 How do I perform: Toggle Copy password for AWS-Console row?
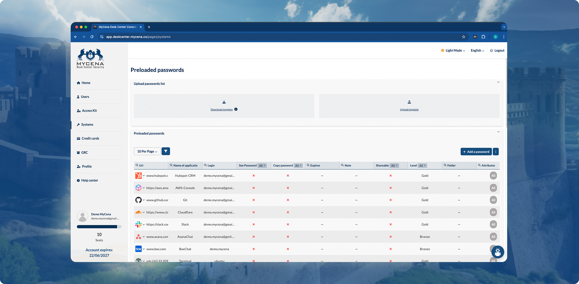[x=288, y=188]
